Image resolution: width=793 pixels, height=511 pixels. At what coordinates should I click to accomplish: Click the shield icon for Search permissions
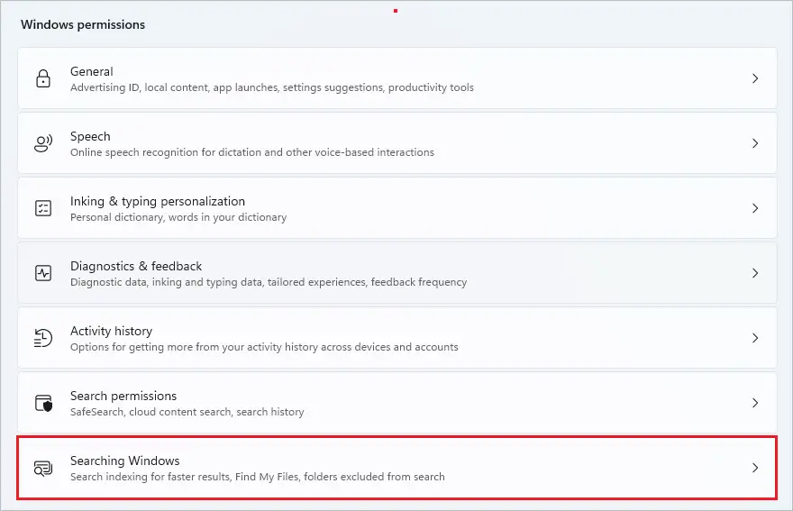[x=43, y=403]
